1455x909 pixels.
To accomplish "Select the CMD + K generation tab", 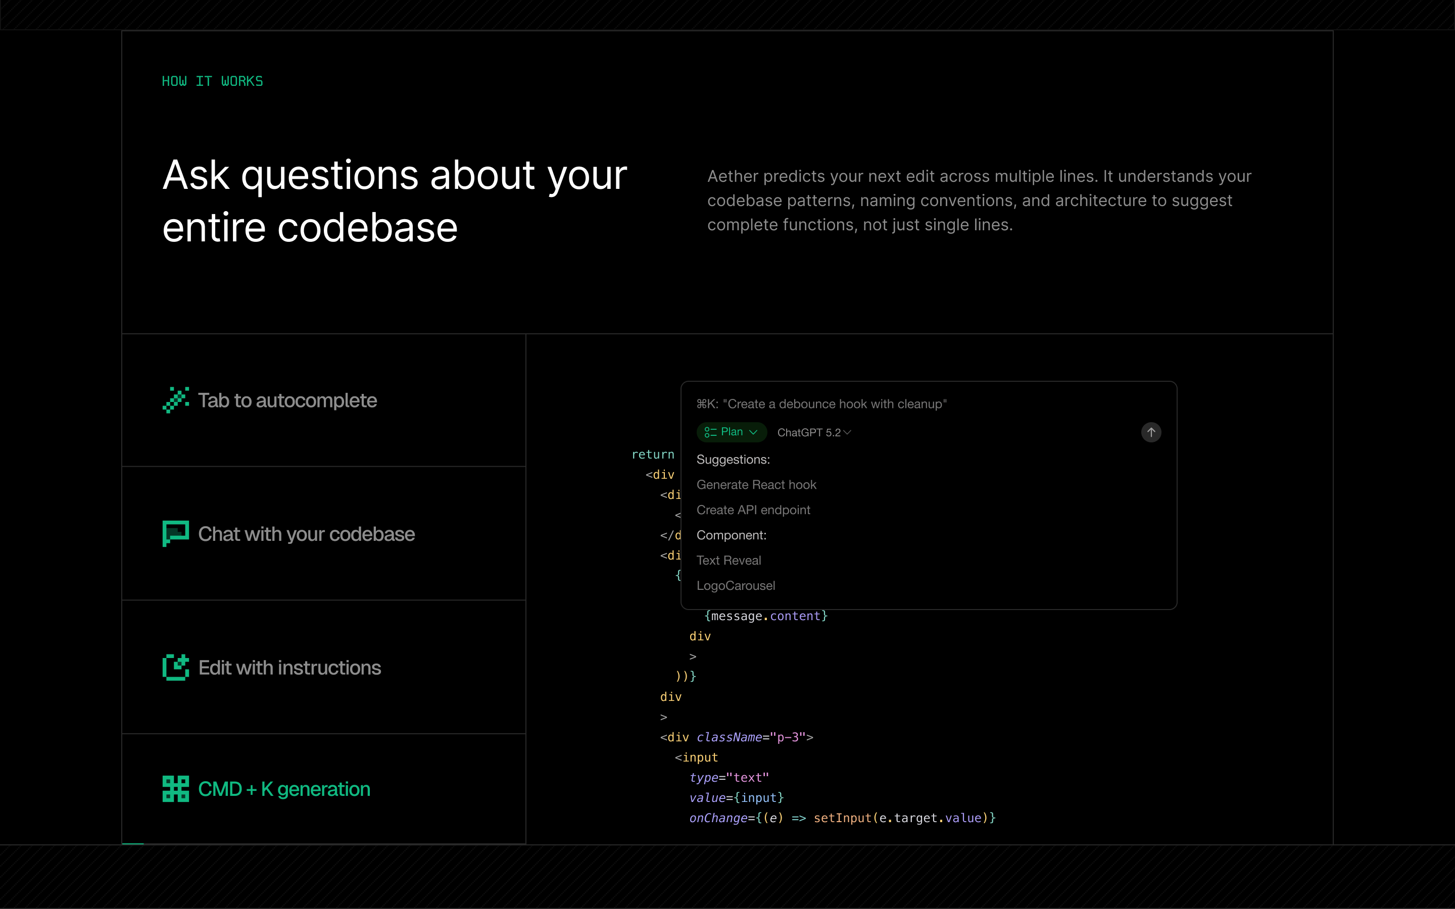I will pos(323,789).
